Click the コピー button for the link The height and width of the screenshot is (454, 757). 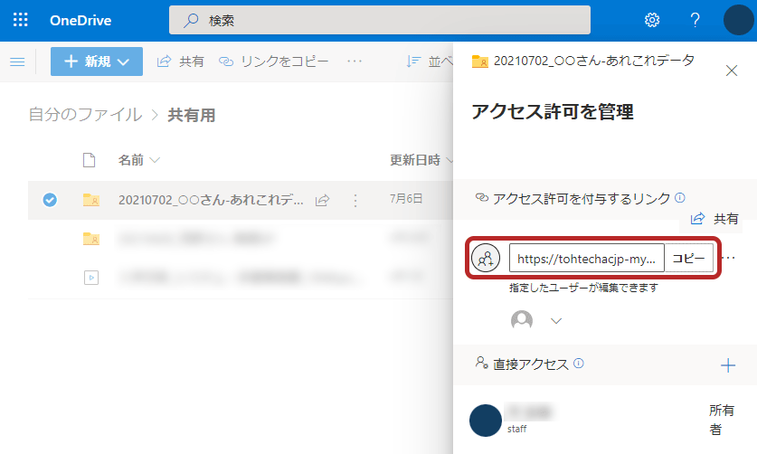[x=689, y=258]
